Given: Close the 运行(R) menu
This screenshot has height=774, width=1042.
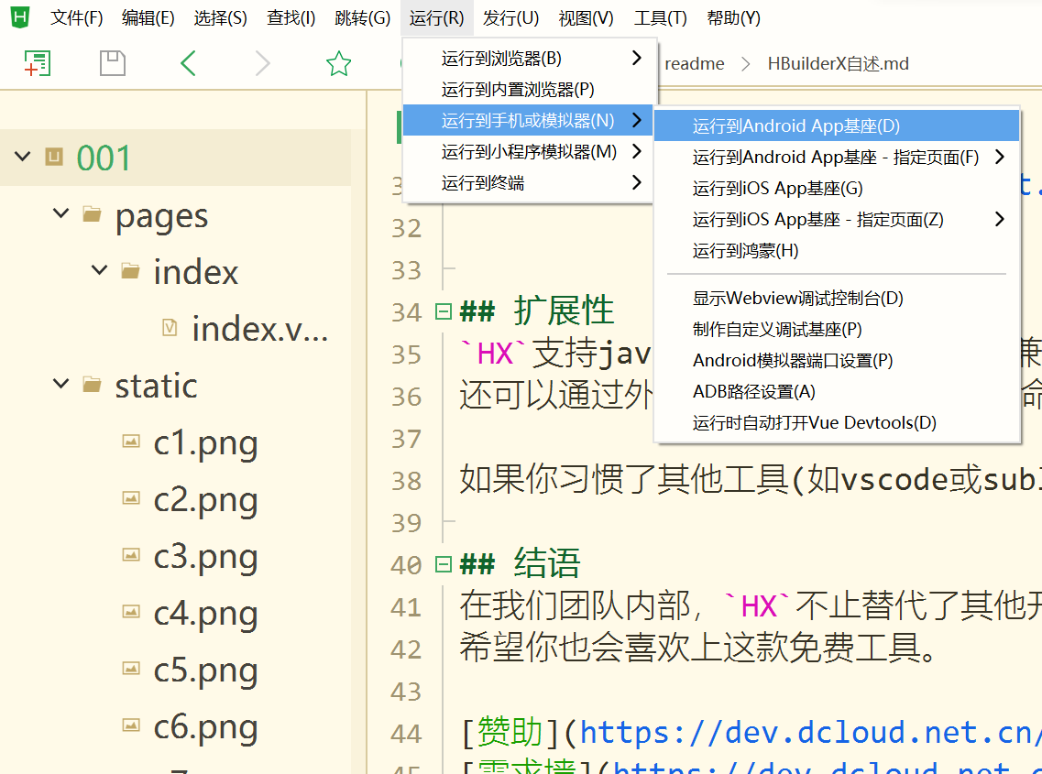Looking at the screenshot, I should pyautogui.click(x=436, y=18).
